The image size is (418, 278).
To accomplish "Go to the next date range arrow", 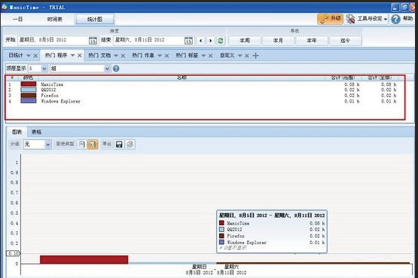I will [x=211, y=41].
